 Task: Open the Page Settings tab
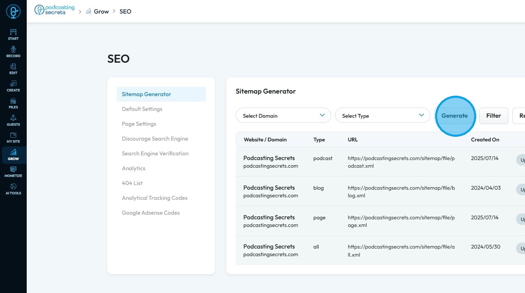(139, 124)
